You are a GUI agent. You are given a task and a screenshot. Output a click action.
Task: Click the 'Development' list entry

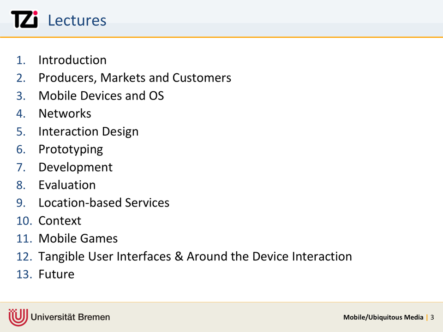[x=75, y=167]
